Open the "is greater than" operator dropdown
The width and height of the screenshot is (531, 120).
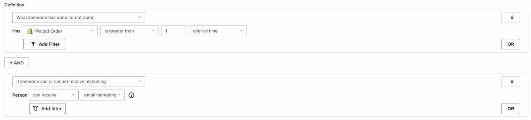(129, 31)
